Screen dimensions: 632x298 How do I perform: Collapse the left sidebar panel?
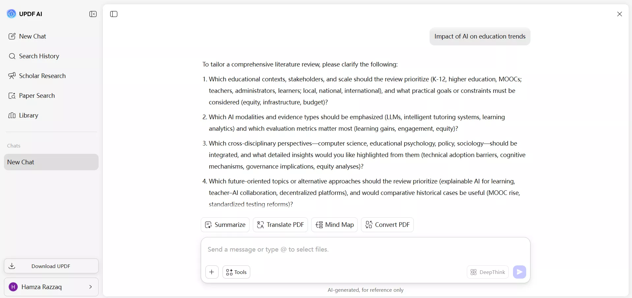[x=93, y=14]
